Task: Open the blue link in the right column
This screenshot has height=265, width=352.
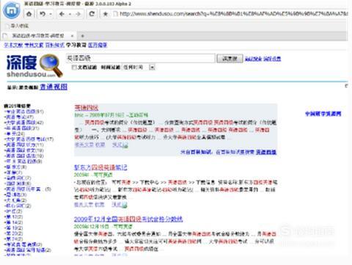Action: 323,114
